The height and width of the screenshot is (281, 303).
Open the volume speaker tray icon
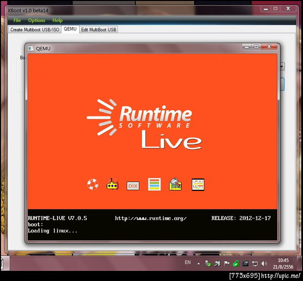pos(264,263)
